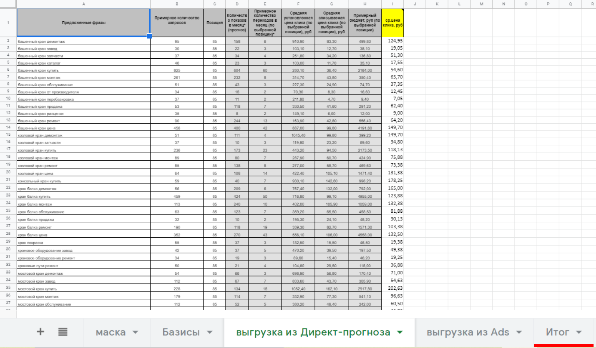Open dropdown arrow on Итог tab

(x=578, y=333)
